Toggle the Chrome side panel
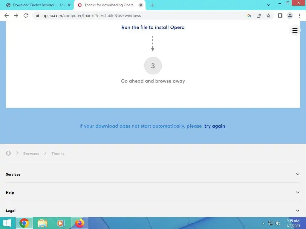306x229 pixels. coord(280,16)
